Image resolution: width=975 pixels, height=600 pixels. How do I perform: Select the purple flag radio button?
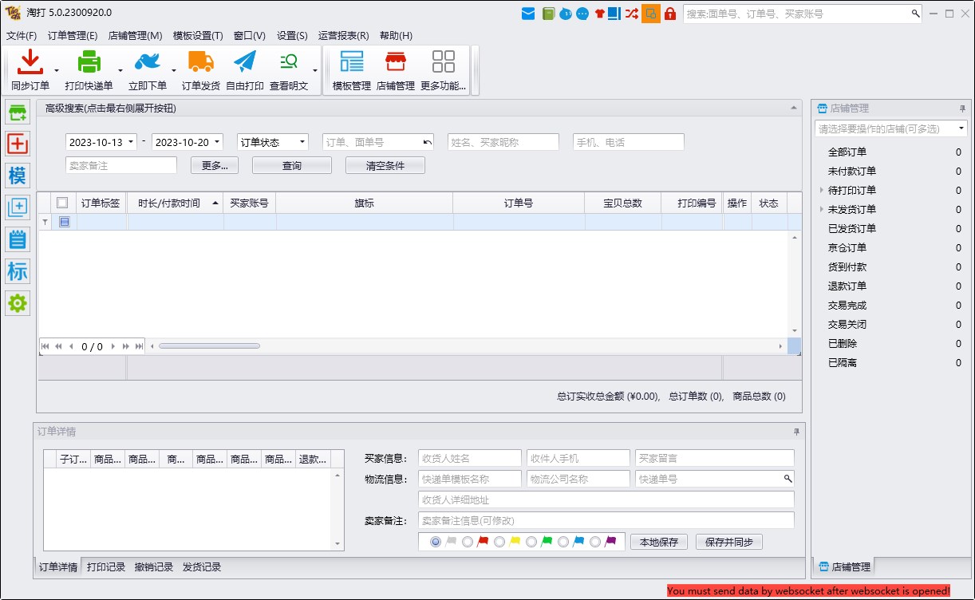[595, 542]
